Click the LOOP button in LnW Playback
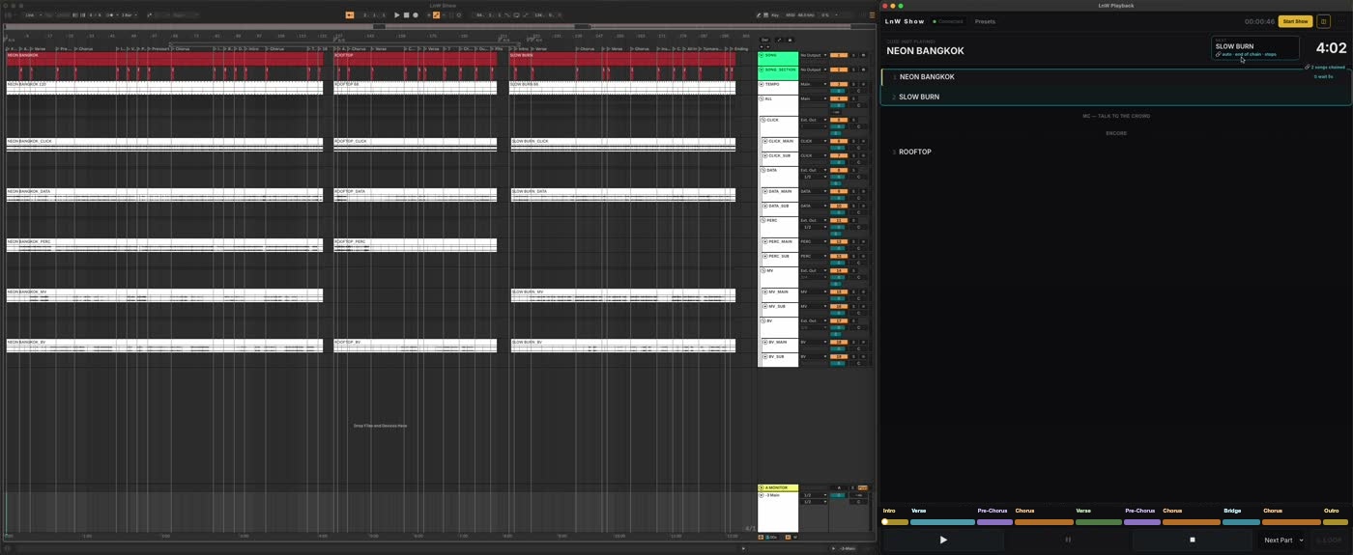 [x=1330, y=541]
